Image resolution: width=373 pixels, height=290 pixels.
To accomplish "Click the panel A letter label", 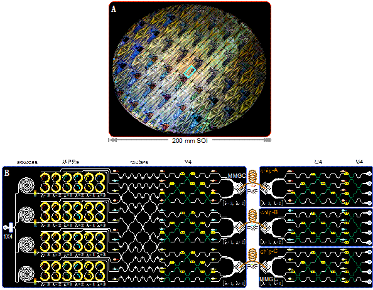I will click(114, 9).
